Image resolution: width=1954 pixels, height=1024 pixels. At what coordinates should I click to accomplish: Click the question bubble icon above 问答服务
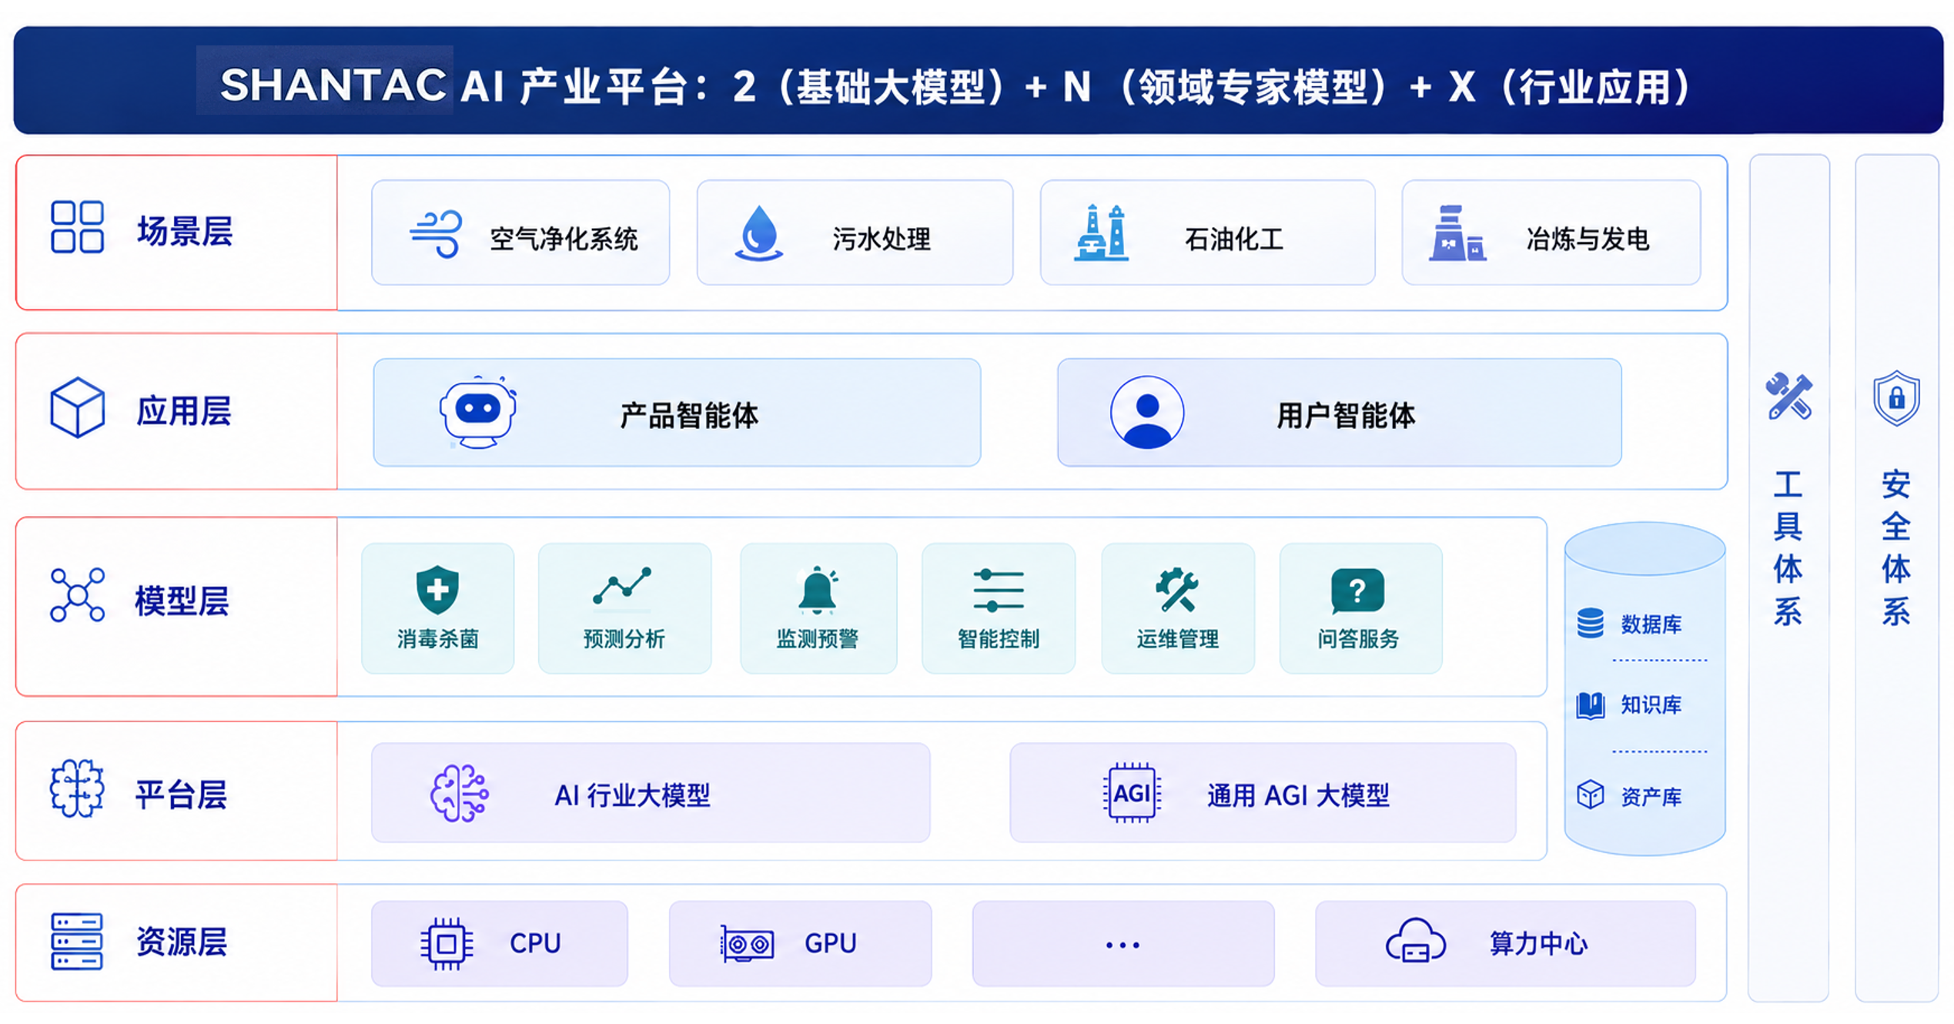[1357, 591]
